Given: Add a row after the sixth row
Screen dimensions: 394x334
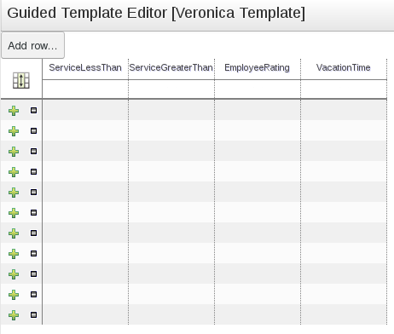Looking at the screenshot, I should tap(14, 213).
